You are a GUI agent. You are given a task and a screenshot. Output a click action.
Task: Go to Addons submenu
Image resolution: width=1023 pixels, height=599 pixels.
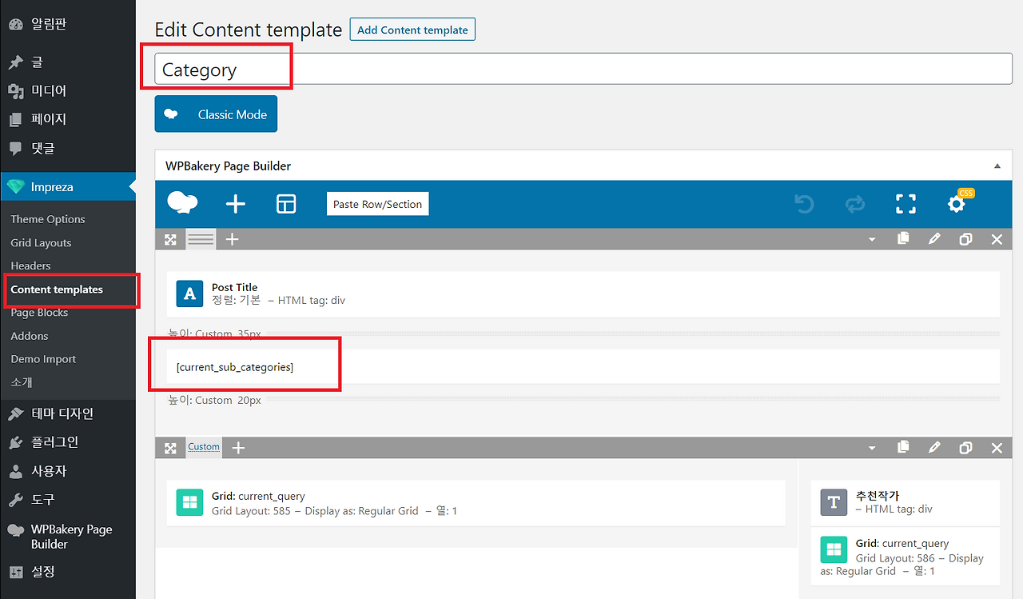pos(30,336)
